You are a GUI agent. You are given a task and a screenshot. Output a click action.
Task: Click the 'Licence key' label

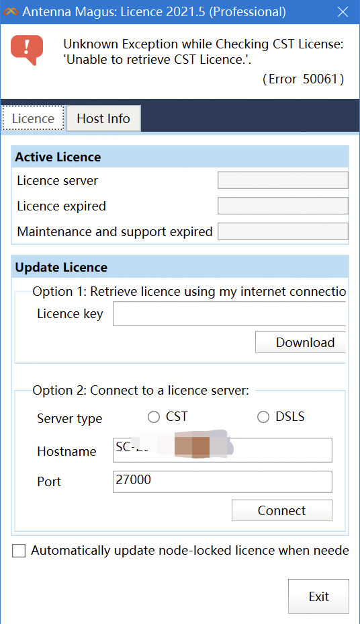click(x=71, y=314)
